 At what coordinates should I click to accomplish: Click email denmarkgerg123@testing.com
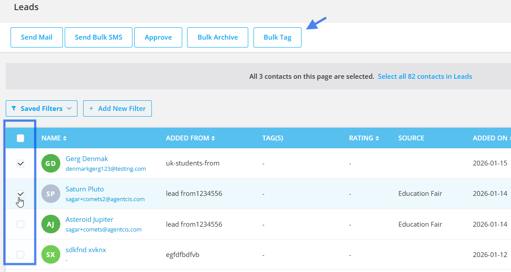tap(106, 169)
